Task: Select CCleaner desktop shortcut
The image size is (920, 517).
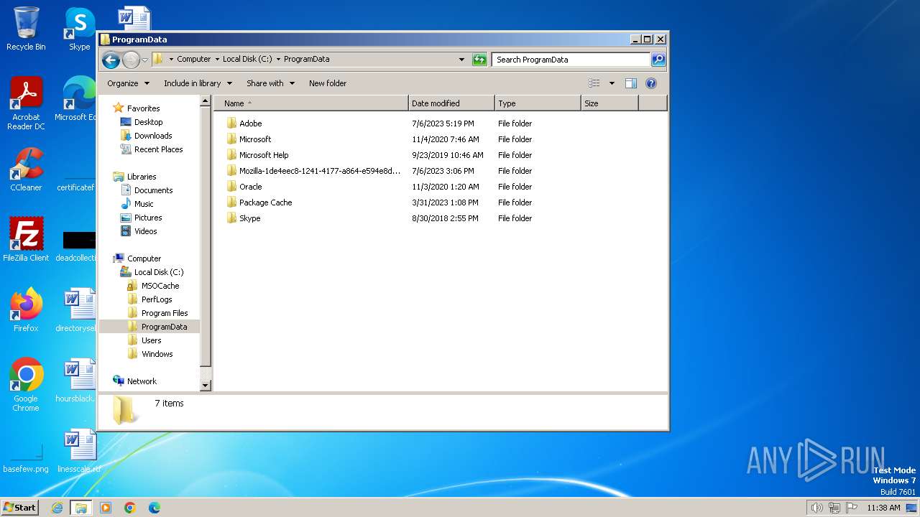Action: pyautogui.click(x=26, y=169)
